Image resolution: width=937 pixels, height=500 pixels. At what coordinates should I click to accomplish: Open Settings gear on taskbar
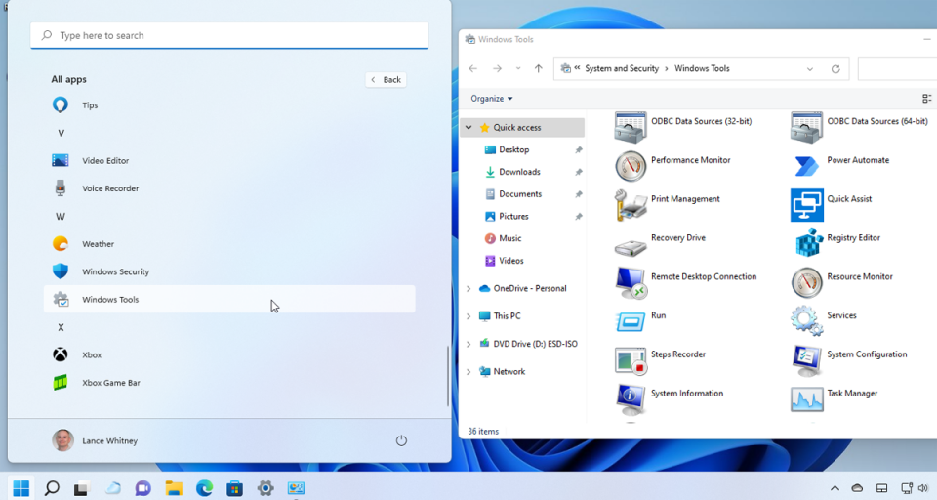pos(265,488)
